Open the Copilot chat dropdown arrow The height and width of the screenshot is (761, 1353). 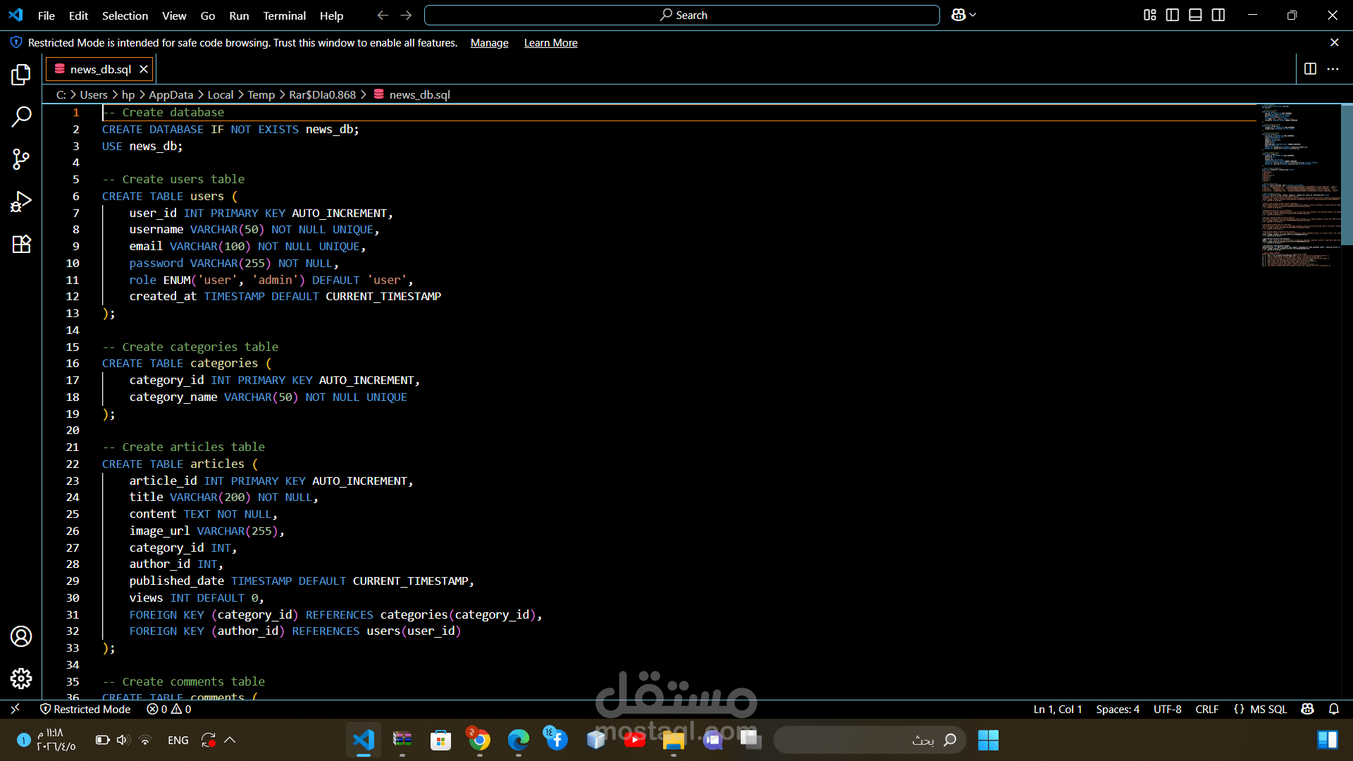point(973,15)
